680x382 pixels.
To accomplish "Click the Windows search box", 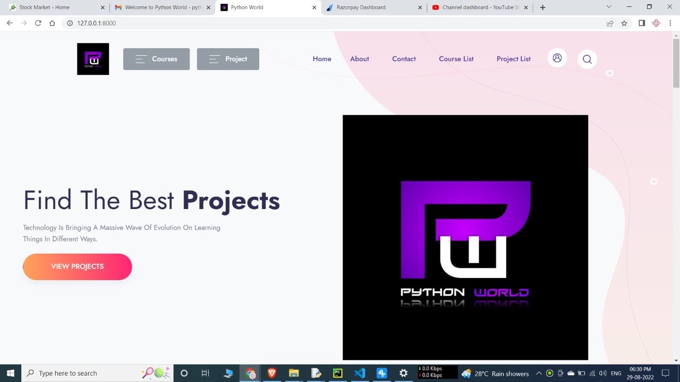I will coord(97,373).
